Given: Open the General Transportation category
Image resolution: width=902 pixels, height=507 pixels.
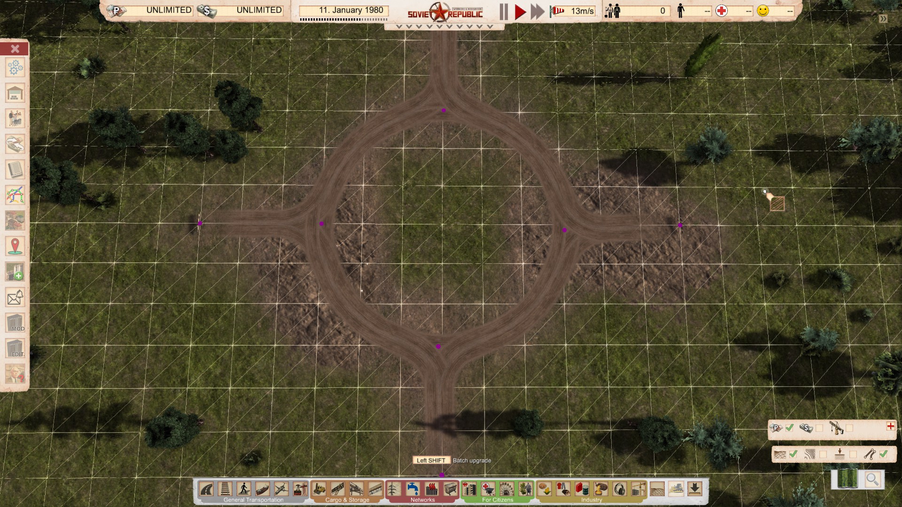Looking at the screenshot, I should 253,500.
